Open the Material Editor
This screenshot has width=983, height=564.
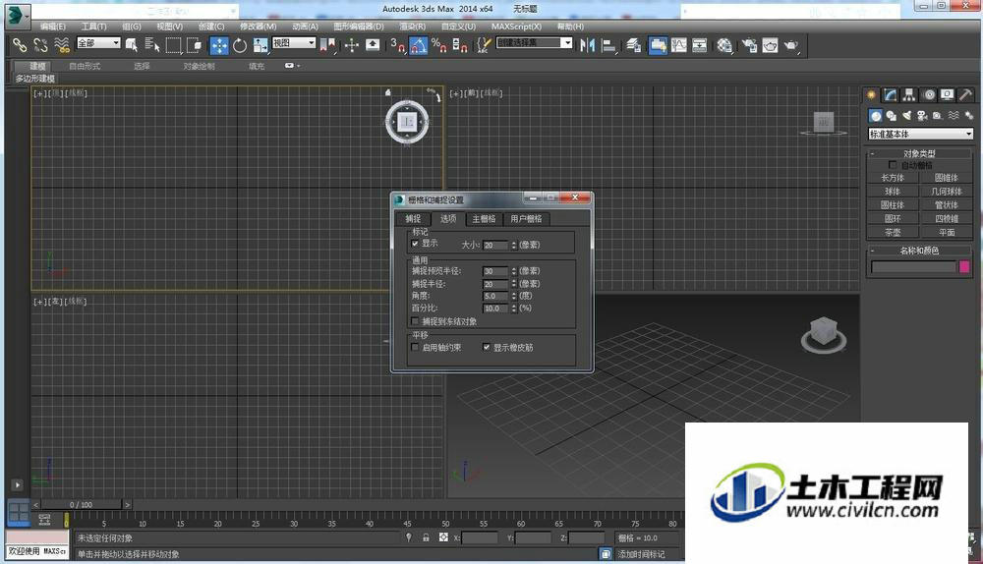[x=724, y=45]
